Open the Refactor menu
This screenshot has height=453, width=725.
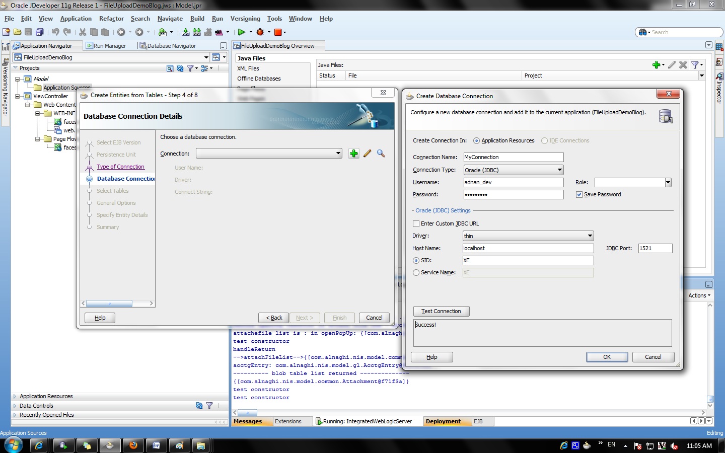111,19
